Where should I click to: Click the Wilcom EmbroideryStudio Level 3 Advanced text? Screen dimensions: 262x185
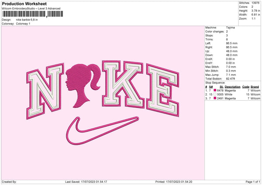[31, 9]
